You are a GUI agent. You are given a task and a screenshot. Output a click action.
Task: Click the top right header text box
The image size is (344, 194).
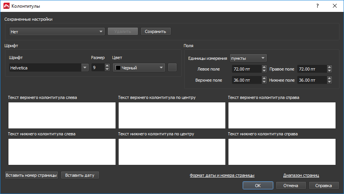tap(282, 115)
